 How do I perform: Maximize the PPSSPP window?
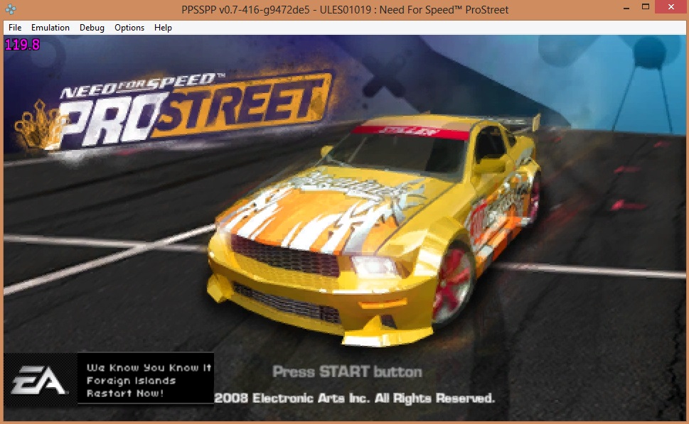coord(646,7)
